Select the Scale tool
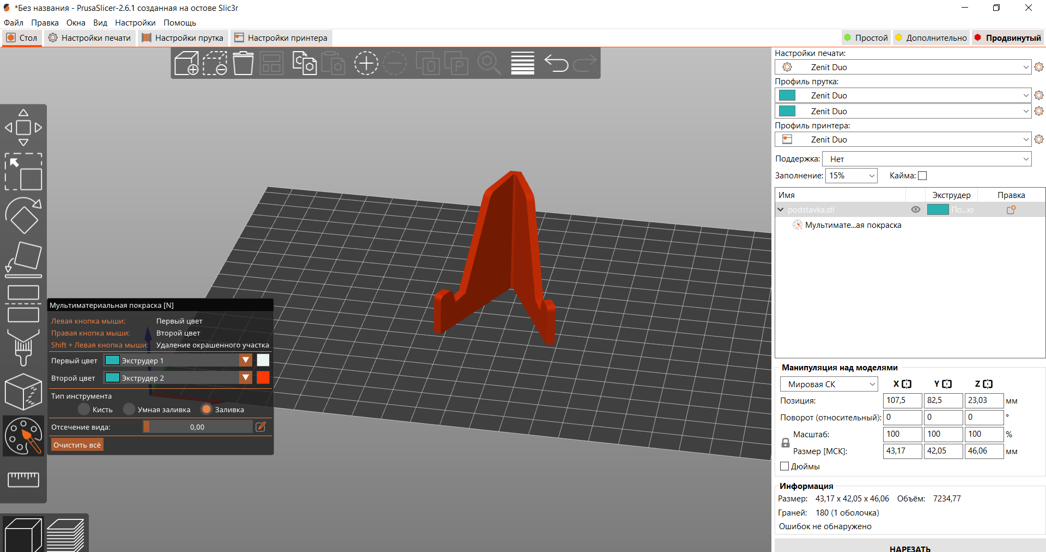 pyautogui.click(x=23, y=172)
